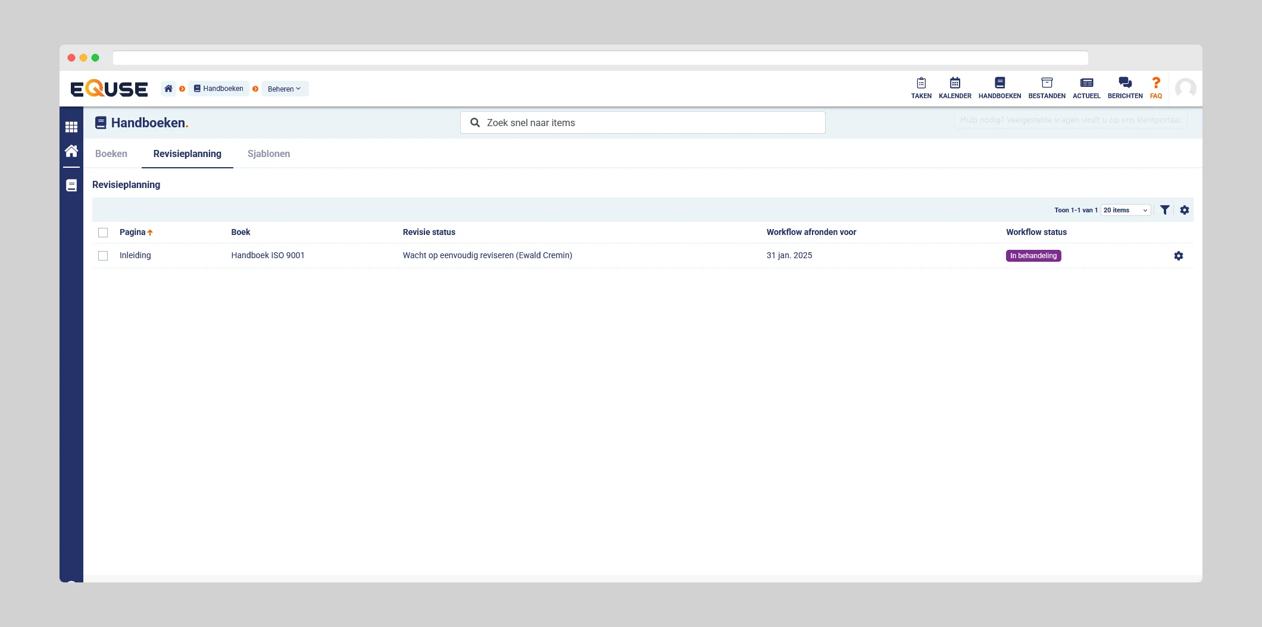Sort by the Pagina column header
This screenshot has width=1262, height=627.
(x=133, y=232)
